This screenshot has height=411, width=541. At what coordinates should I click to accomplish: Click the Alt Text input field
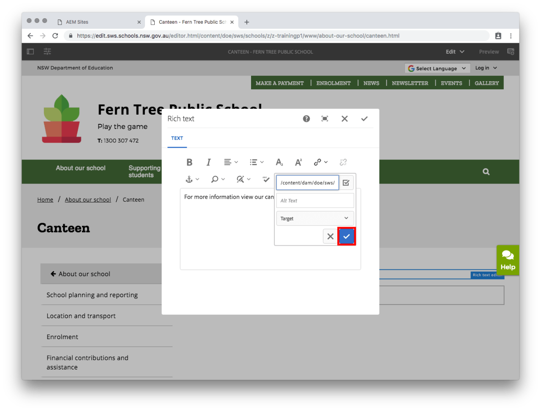[315, 200]
